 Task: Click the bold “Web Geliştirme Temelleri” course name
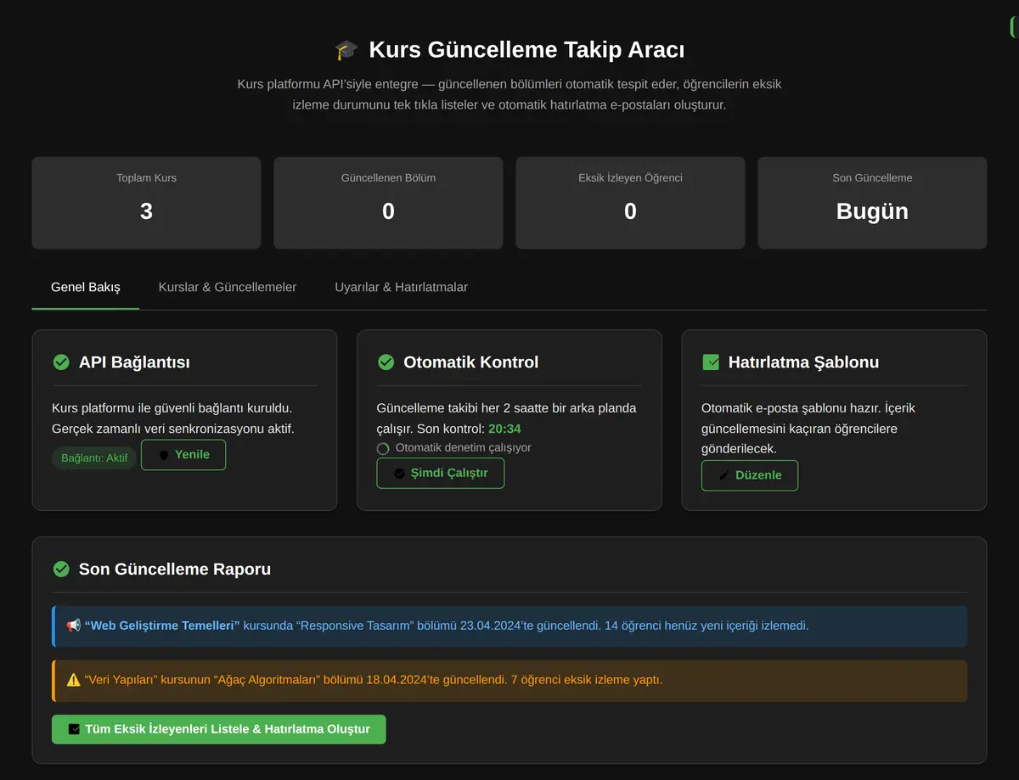point(162,626)
